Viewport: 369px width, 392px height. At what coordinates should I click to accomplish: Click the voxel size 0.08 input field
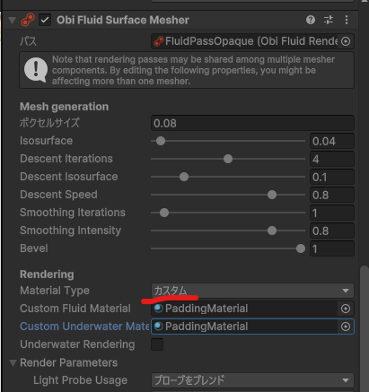click(x=252, y=123)
